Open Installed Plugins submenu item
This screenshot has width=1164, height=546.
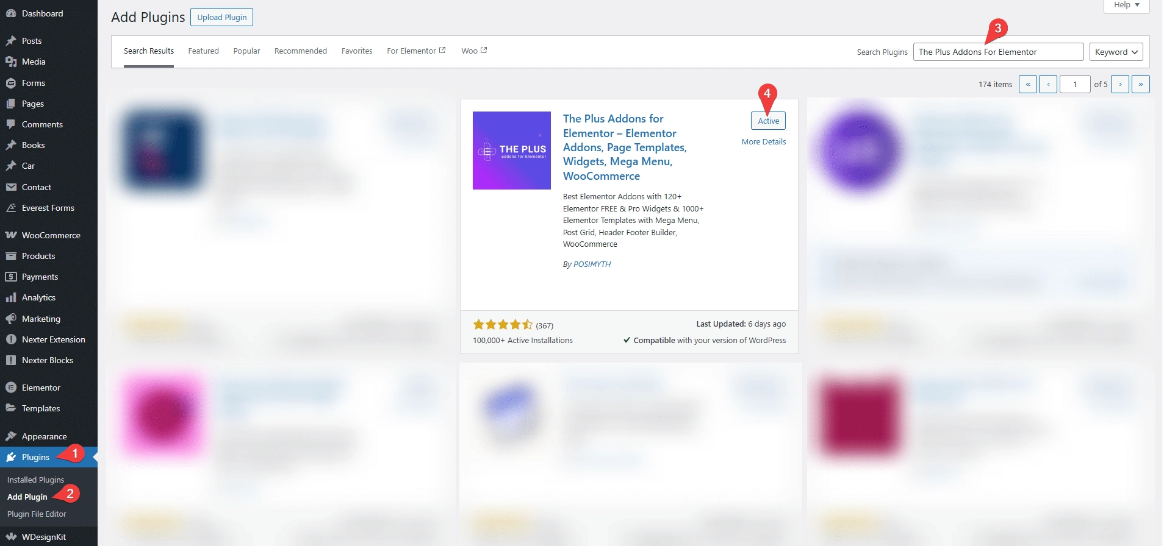pos(35,480)
